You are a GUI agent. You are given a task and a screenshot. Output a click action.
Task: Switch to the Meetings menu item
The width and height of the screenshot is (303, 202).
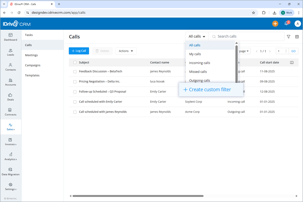(32, 55)
